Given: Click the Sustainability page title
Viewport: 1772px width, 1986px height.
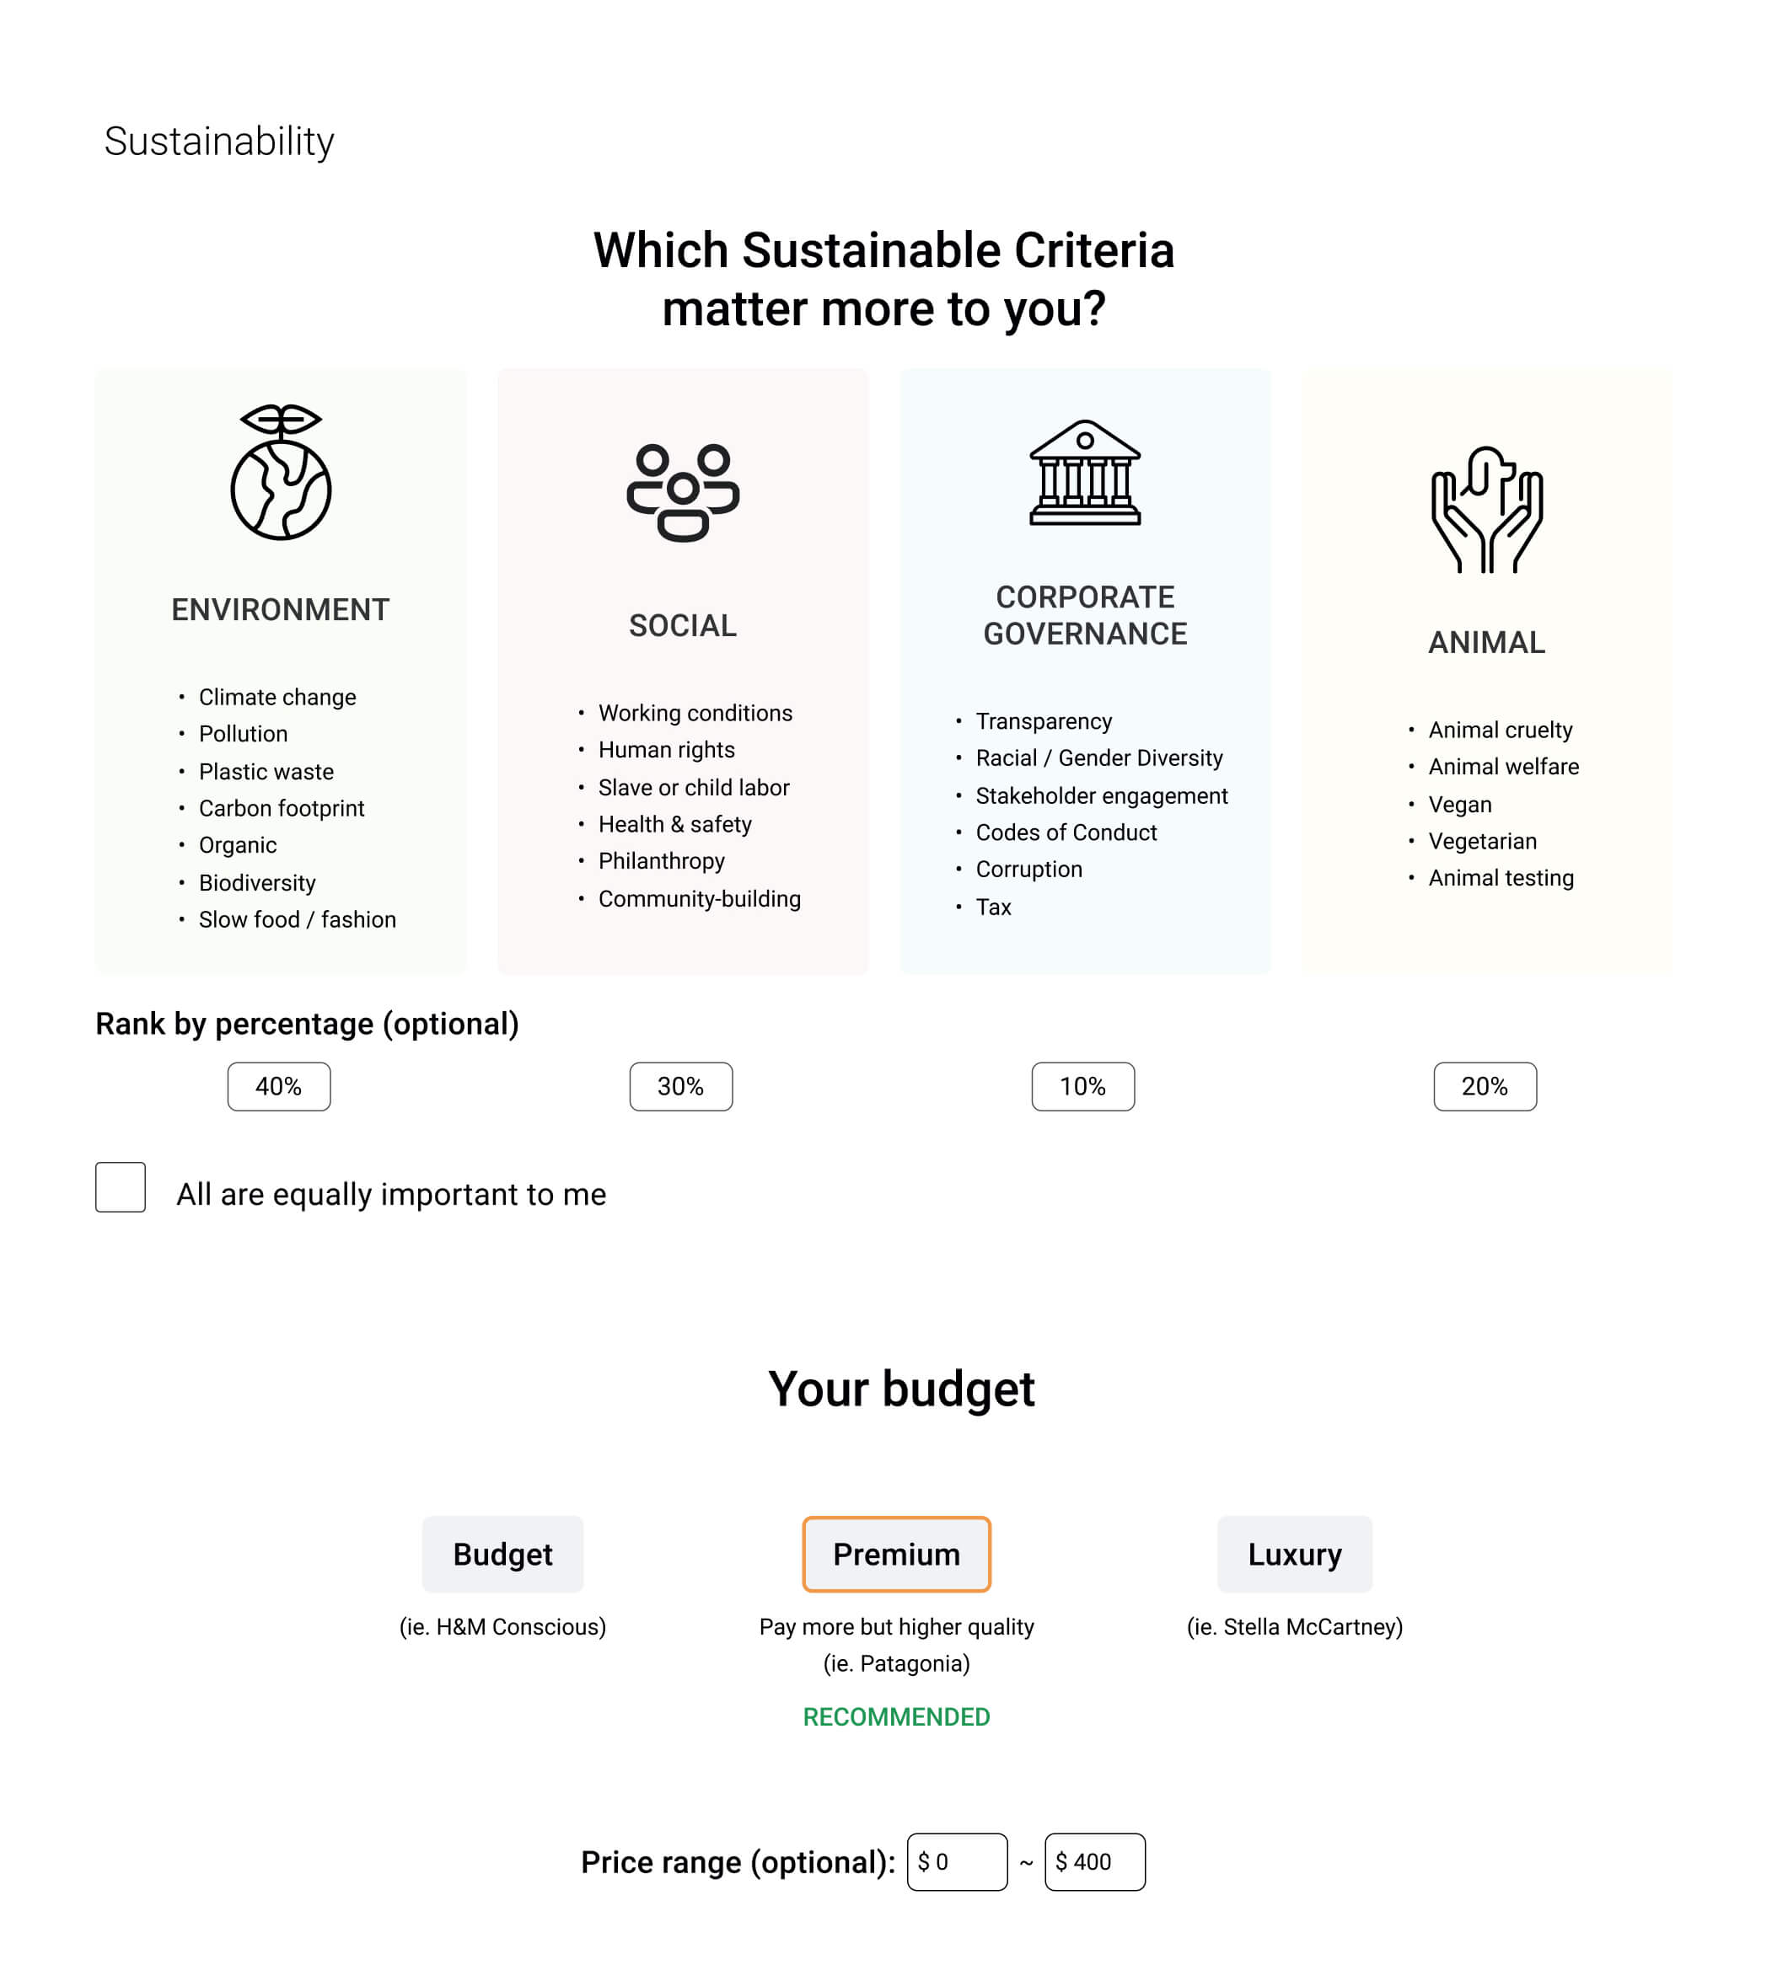Looking at the screenshot, I should click(x=219, y=142).
